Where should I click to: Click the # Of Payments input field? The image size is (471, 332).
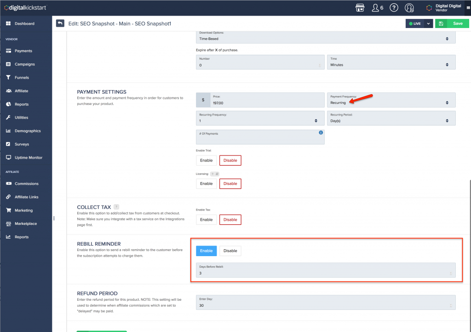[260, 137]
